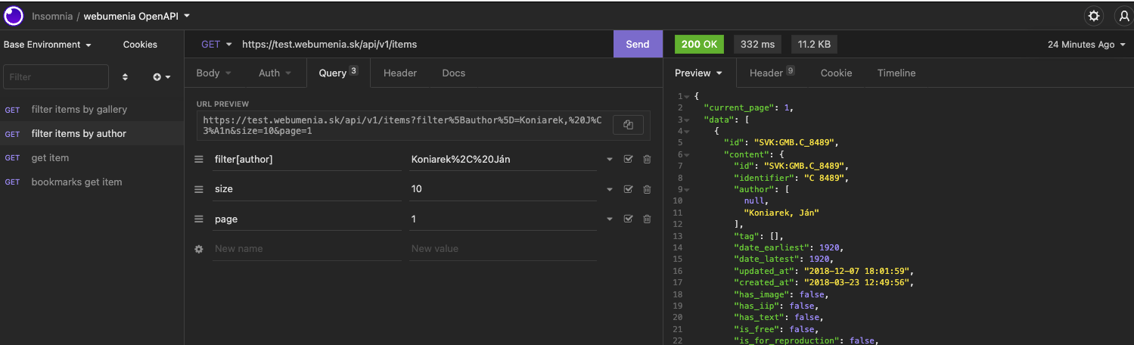Click the page name field

306,219
